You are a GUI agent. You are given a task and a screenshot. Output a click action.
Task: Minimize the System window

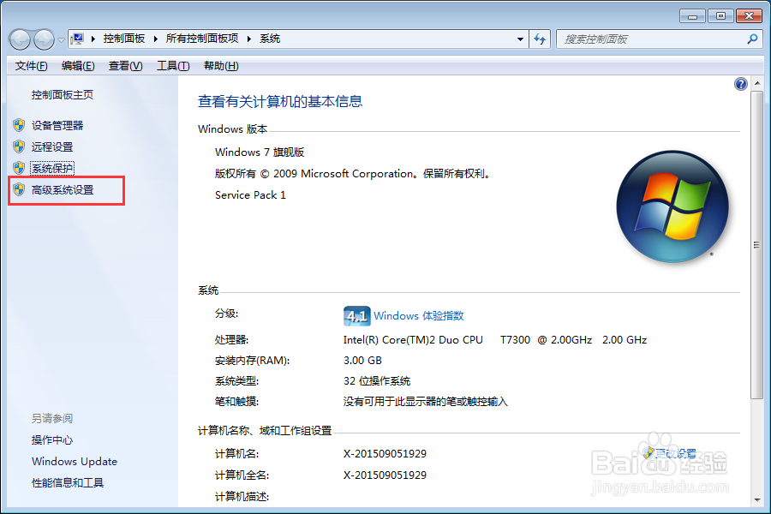[692, 16]
